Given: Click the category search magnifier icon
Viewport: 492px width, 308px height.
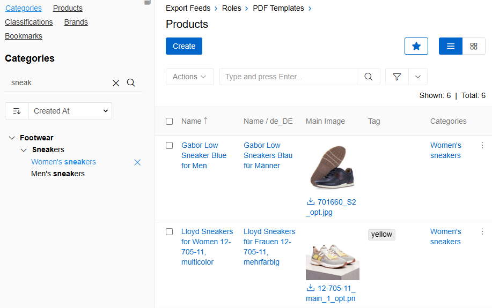Looking at the screenshot, I should [131, 82].
